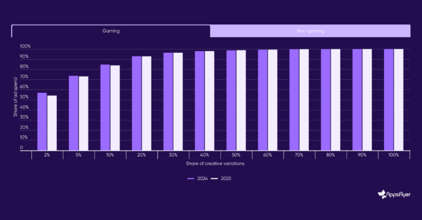
Task: Click the AppsFlyer logo
Action: (x=394, y=194)
